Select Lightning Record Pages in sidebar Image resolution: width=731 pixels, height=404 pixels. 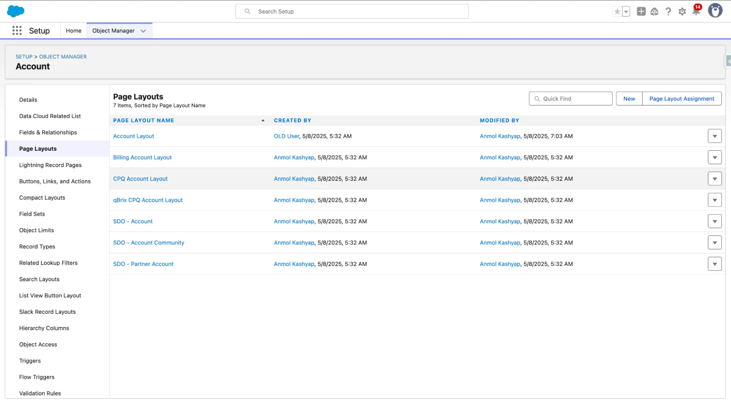pyautogui.click(x=50, y=165)
